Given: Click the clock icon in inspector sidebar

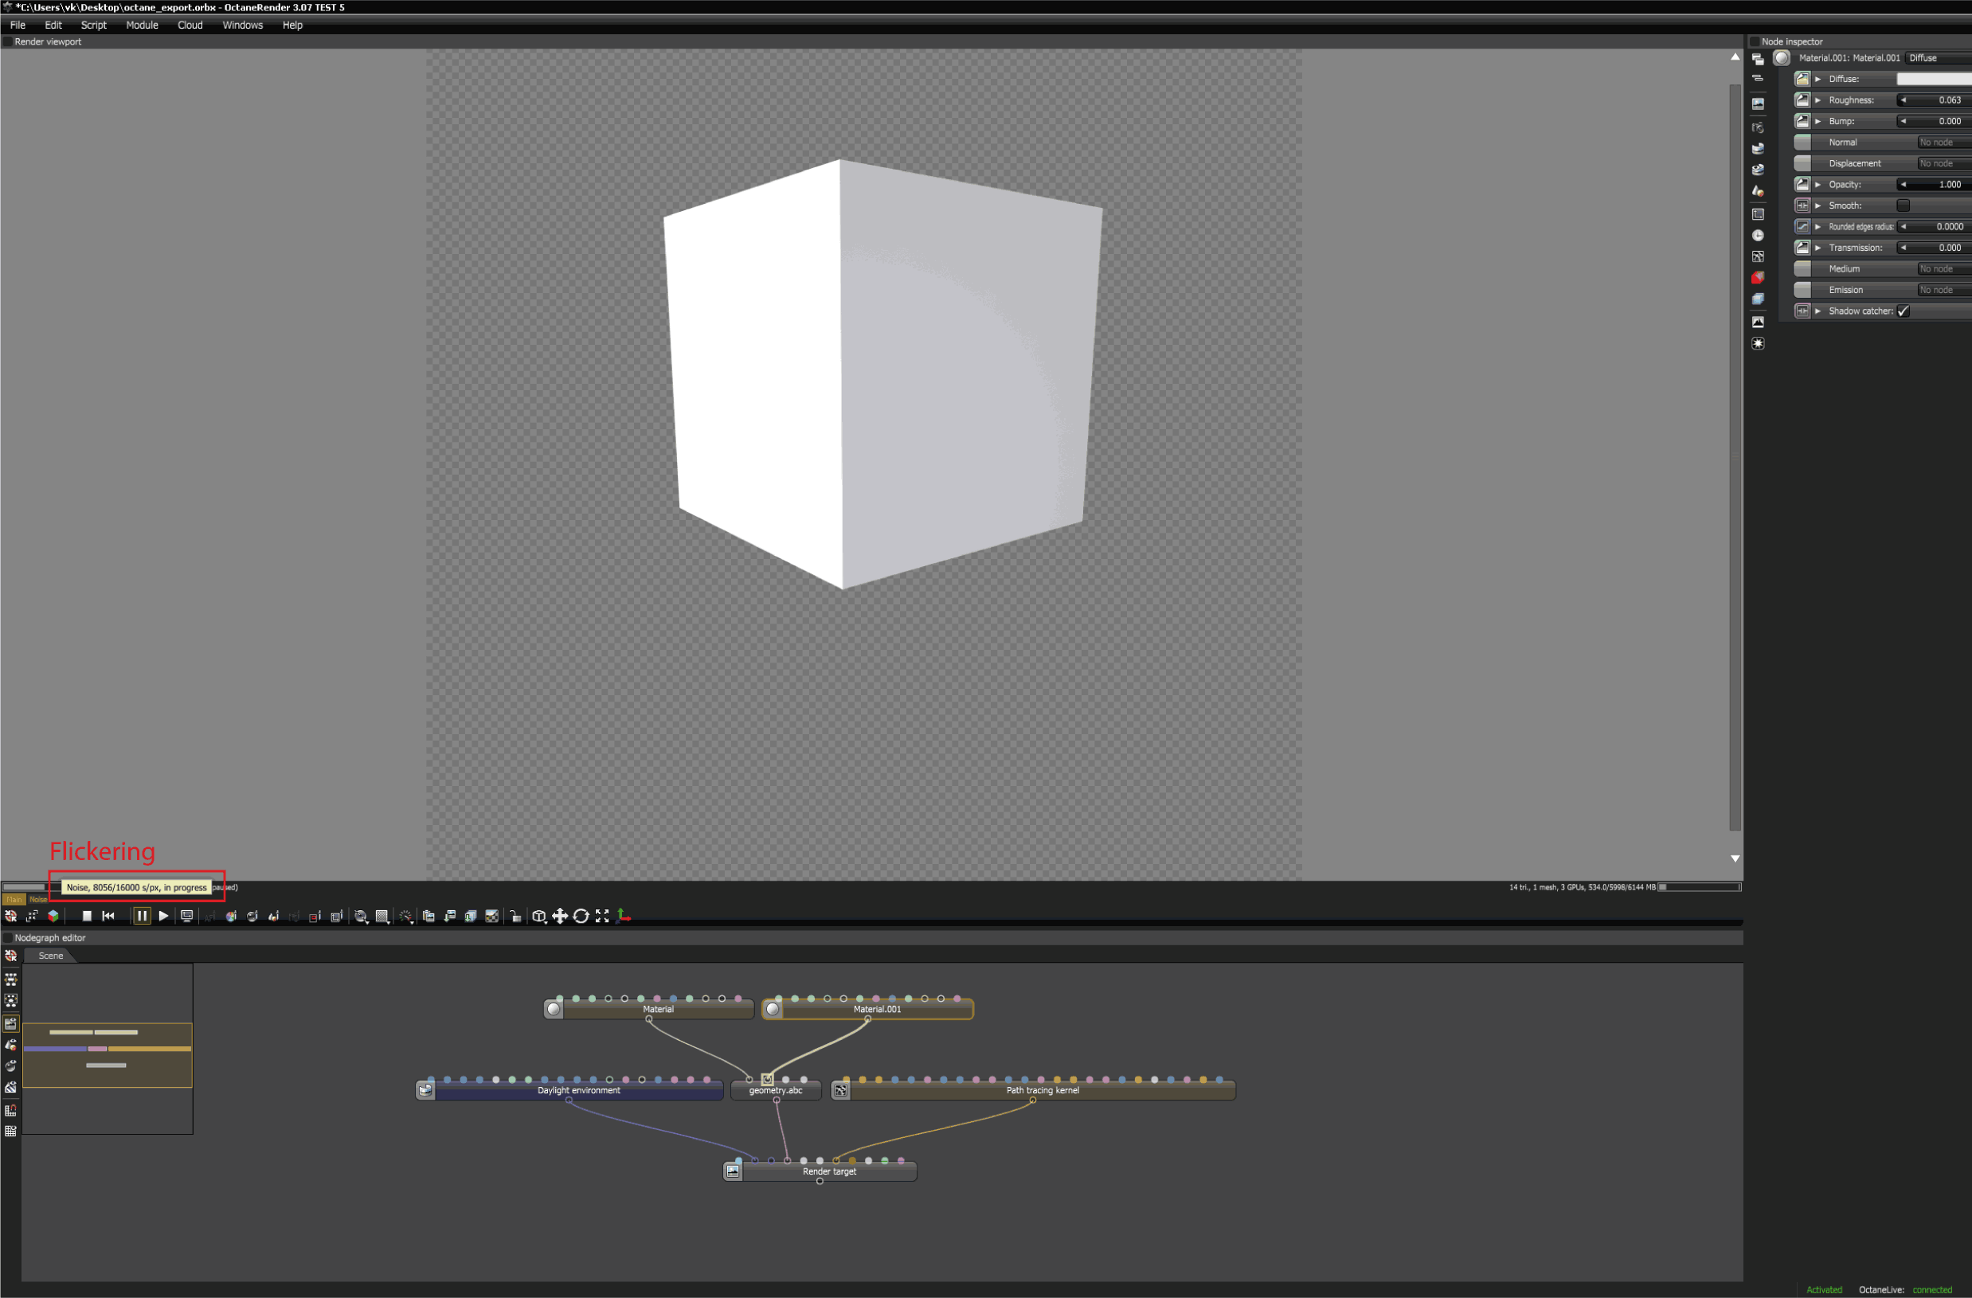Looking at the screenshot, I should (x=1758, y=236).
